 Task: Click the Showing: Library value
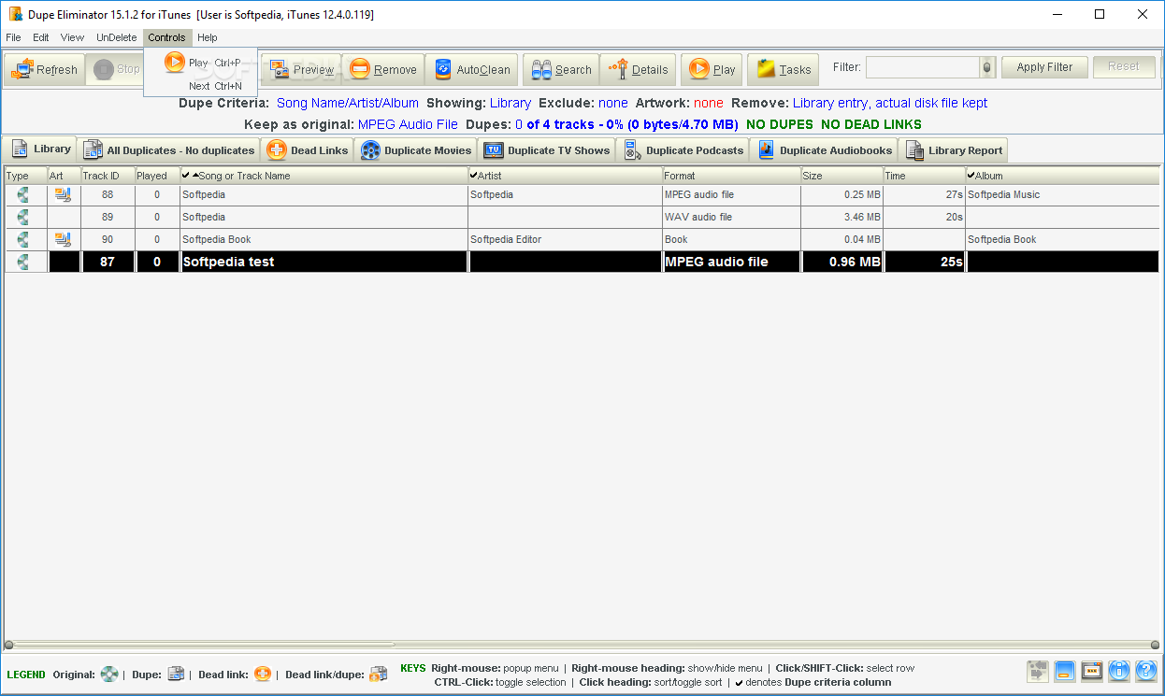[x=510, y=103]
